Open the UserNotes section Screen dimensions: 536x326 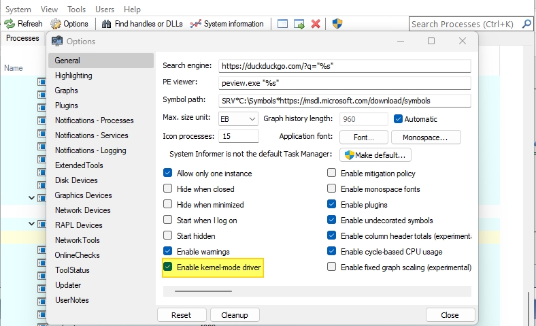[x=101, y=300]
